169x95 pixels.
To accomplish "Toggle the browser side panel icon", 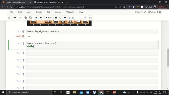I will click(x=151, y=7).
